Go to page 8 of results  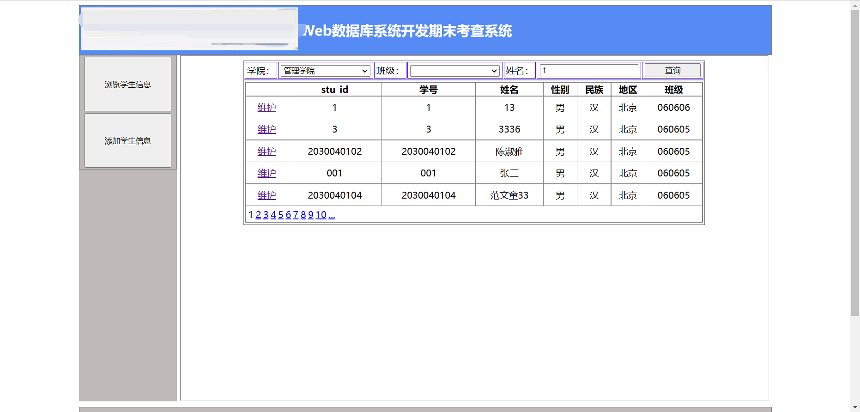[x=303, y=215]
